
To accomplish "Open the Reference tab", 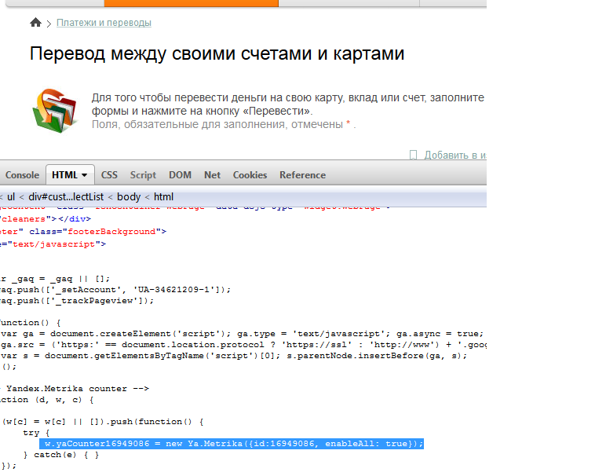I will pos(303,175).
